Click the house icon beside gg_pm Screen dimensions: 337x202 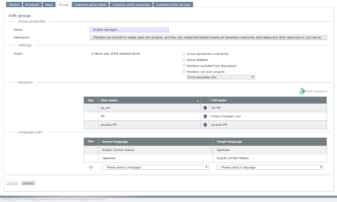click(x=205, y=108)
